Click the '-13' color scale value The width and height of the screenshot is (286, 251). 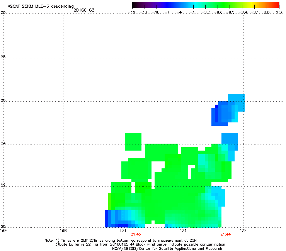click(x=143, y=12)
